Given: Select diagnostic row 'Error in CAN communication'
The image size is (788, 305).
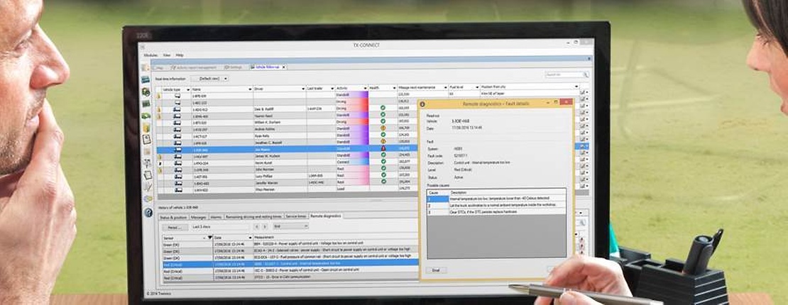Looking at the screenshot, I should (290, 277).
